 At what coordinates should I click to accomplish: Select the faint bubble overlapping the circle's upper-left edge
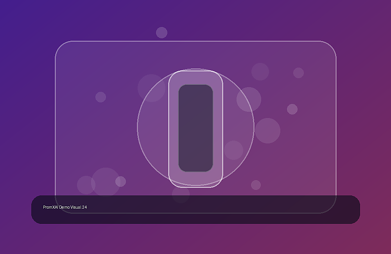coord(152,88)
